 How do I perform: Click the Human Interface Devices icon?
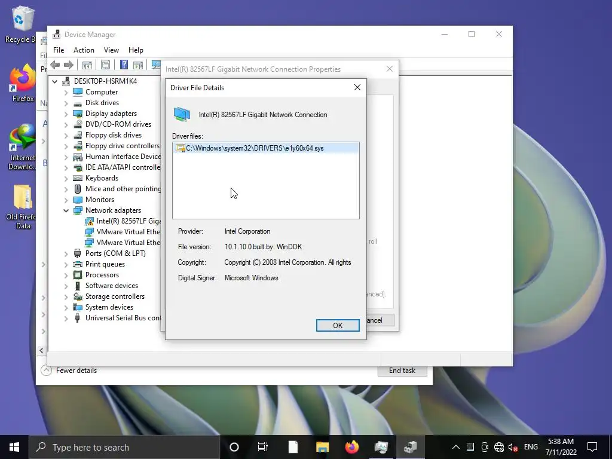[x=78, y=157]
